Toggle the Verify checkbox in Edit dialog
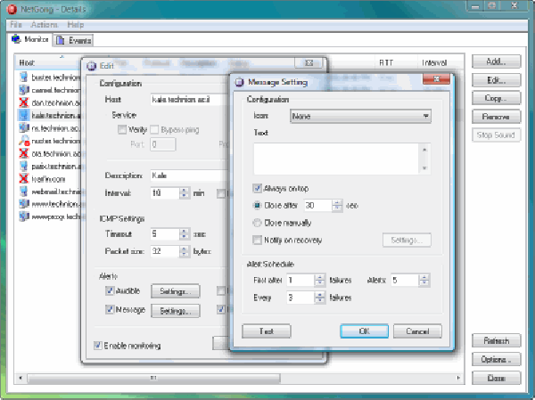Screen dimensions: 535x400 [122, 129]
